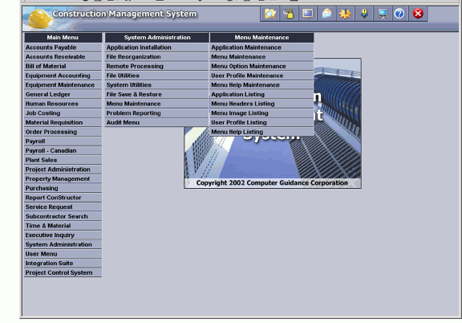Image resolution: width=462 pixels, height=323 pixels.
Task: Open User Profile Listing
Action: [x=261, y=122]
